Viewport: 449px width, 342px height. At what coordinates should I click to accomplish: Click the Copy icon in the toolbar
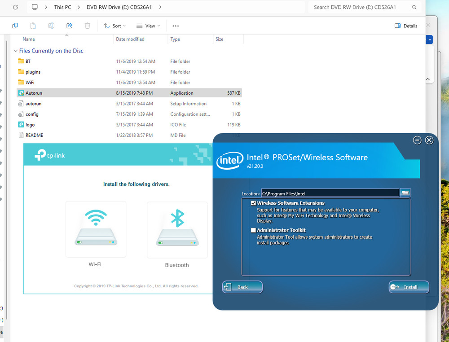click(15, 26)
